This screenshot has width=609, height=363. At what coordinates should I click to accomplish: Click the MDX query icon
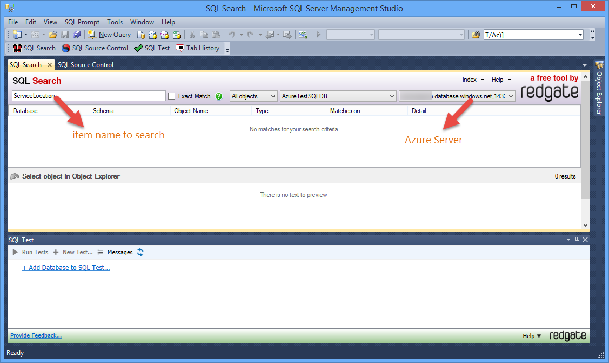153,35
